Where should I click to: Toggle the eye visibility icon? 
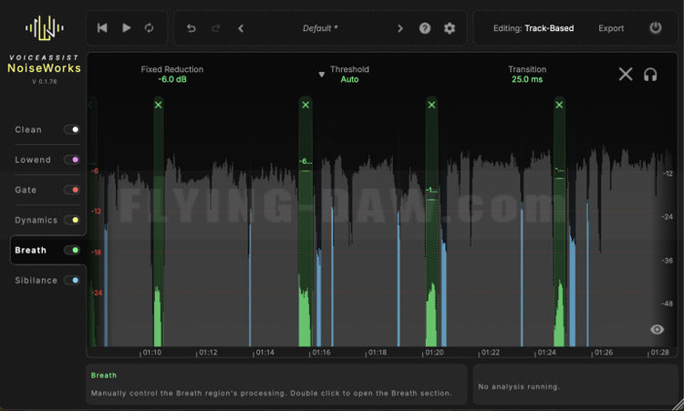pos(658,330)
